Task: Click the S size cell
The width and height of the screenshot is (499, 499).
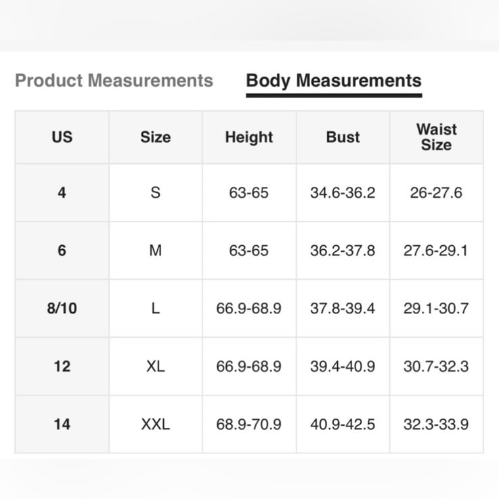Action: 156,192
